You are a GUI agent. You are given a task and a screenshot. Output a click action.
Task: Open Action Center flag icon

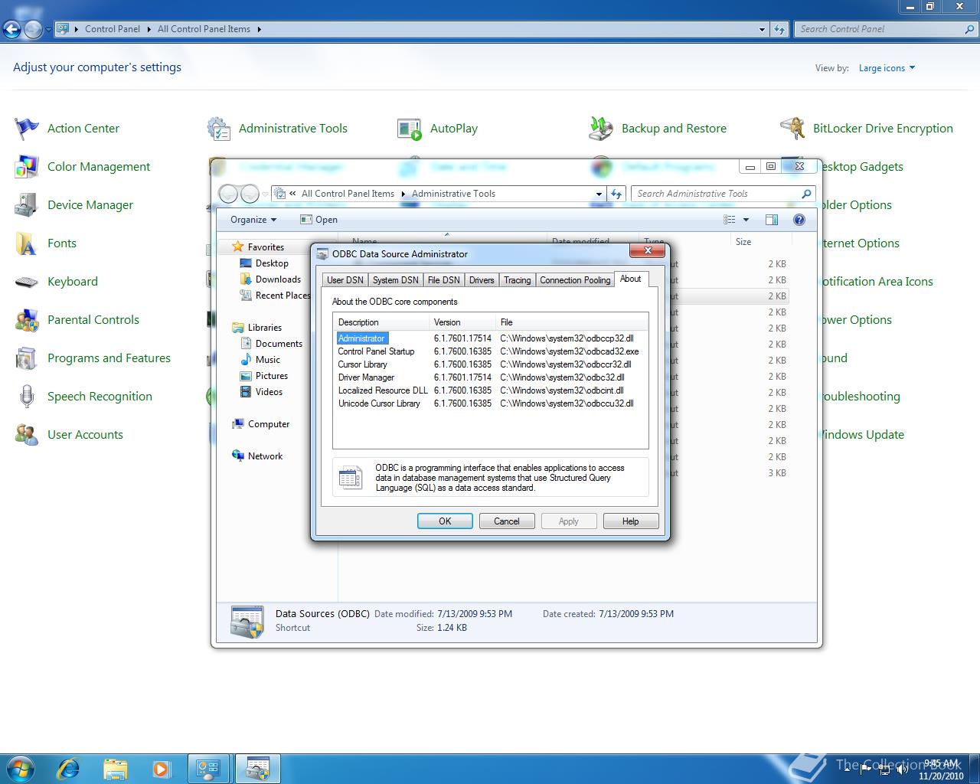[27, 129]
